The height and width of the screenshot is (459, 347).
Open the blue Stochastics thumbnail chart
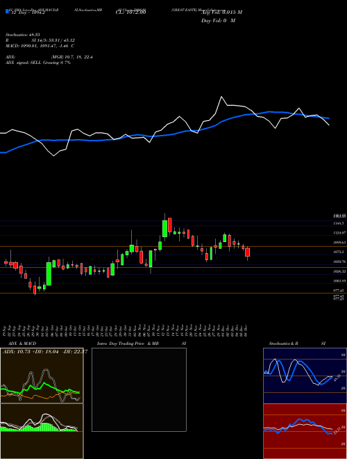(305, 376)
